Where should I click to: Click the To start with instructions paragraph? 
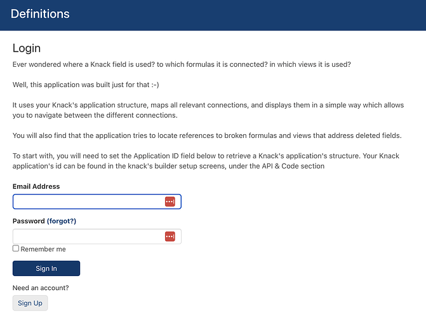click(x=206, y=161)
